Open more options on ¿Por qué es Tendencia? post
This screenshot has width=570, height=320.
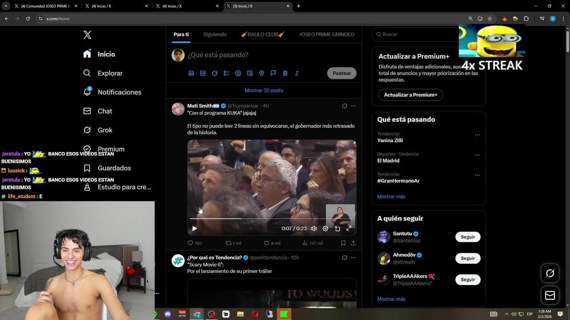tap(353, 258)
